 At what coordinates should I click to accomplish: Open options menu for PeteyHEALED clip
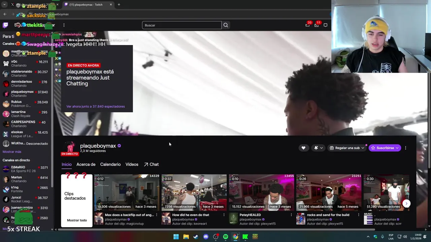[291, 215]
